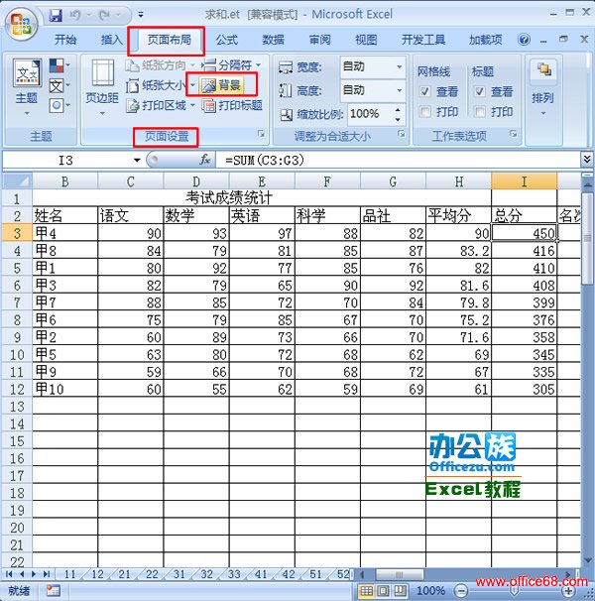
Task: Open the Home (开始) tab
Action: [65, 40]
